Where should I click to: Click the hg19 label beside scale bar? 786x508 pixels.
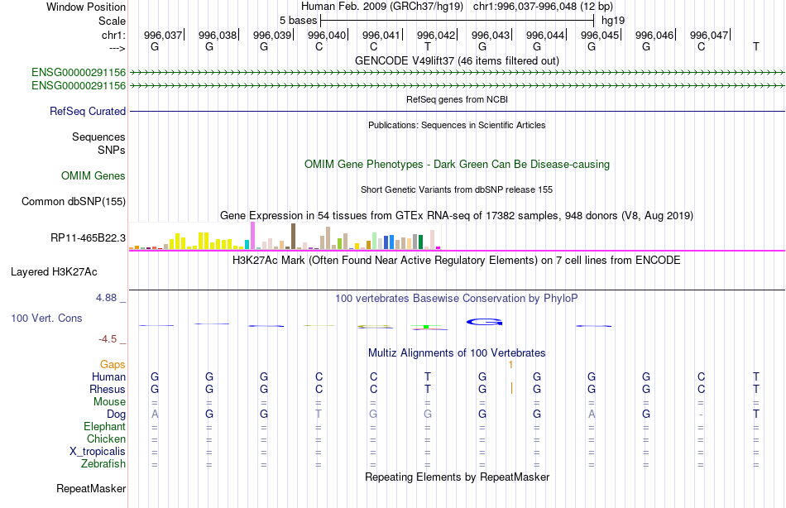click(x=613, y=21)
